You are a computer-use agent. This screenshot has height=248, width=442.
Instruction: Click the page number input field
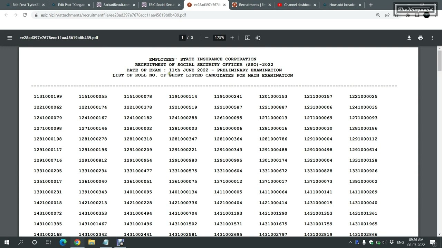[x=182, y=38]
